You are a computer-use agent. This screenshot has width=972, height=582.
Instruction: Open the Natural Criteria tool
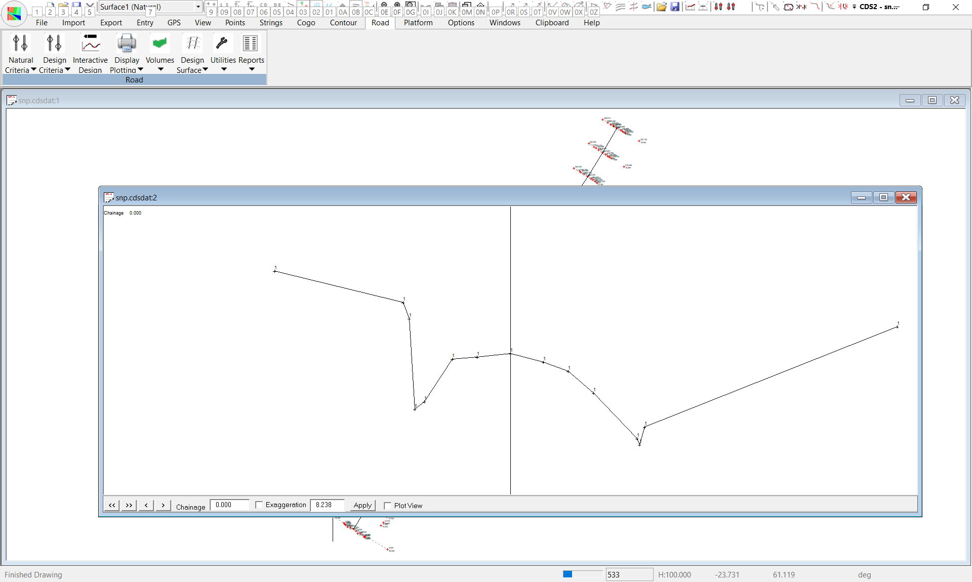point(20,44)
